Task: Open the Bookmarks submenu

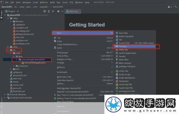Action: [x=83, y=72]
